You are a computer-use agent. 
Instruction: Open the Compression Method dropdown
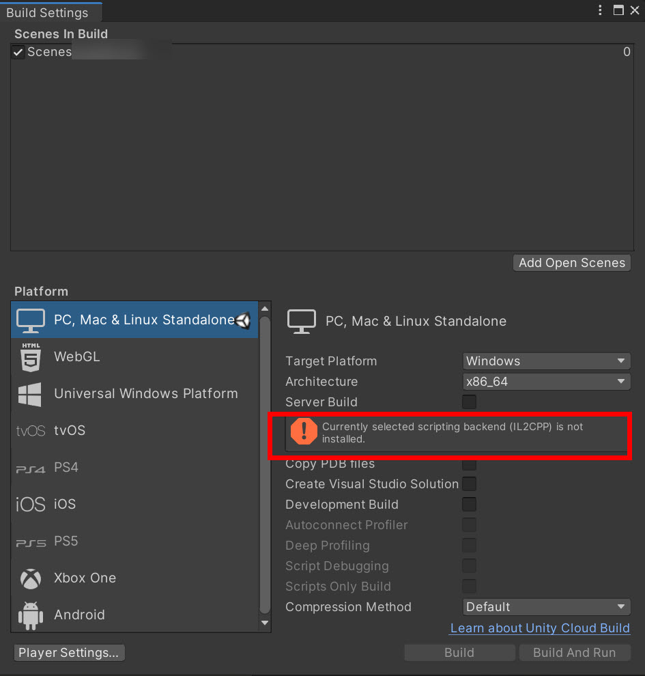(546, 607)
